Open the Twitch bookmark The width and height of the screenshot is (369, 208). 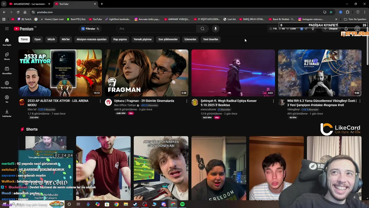(24, 19)
